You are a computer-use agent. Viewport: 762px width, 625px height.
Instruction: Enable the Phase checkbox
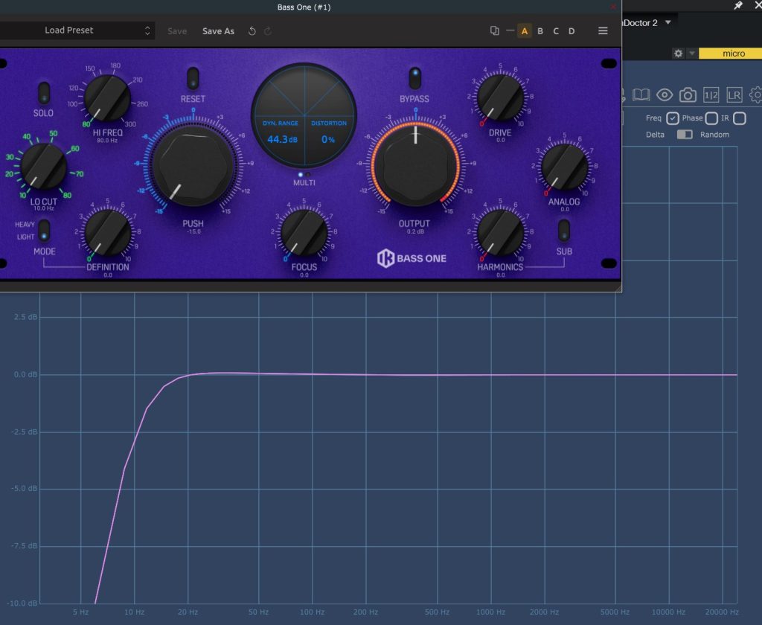[711, 118]
